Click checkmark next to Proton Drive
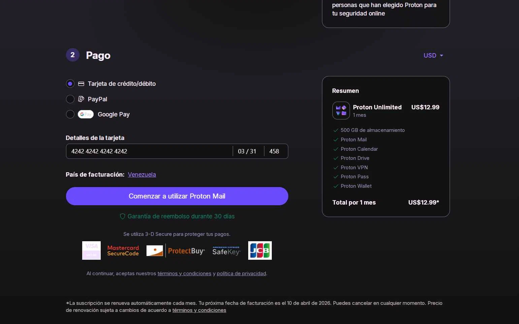The width and height of the screenshot is (519, 324). [x=336, y=158]
